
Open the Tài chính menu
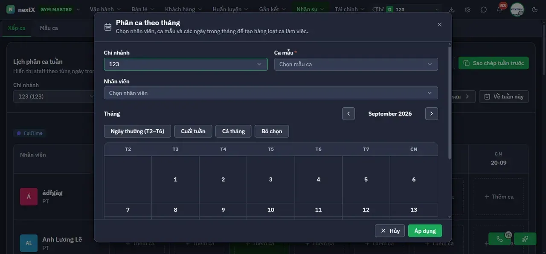point(350,9)
